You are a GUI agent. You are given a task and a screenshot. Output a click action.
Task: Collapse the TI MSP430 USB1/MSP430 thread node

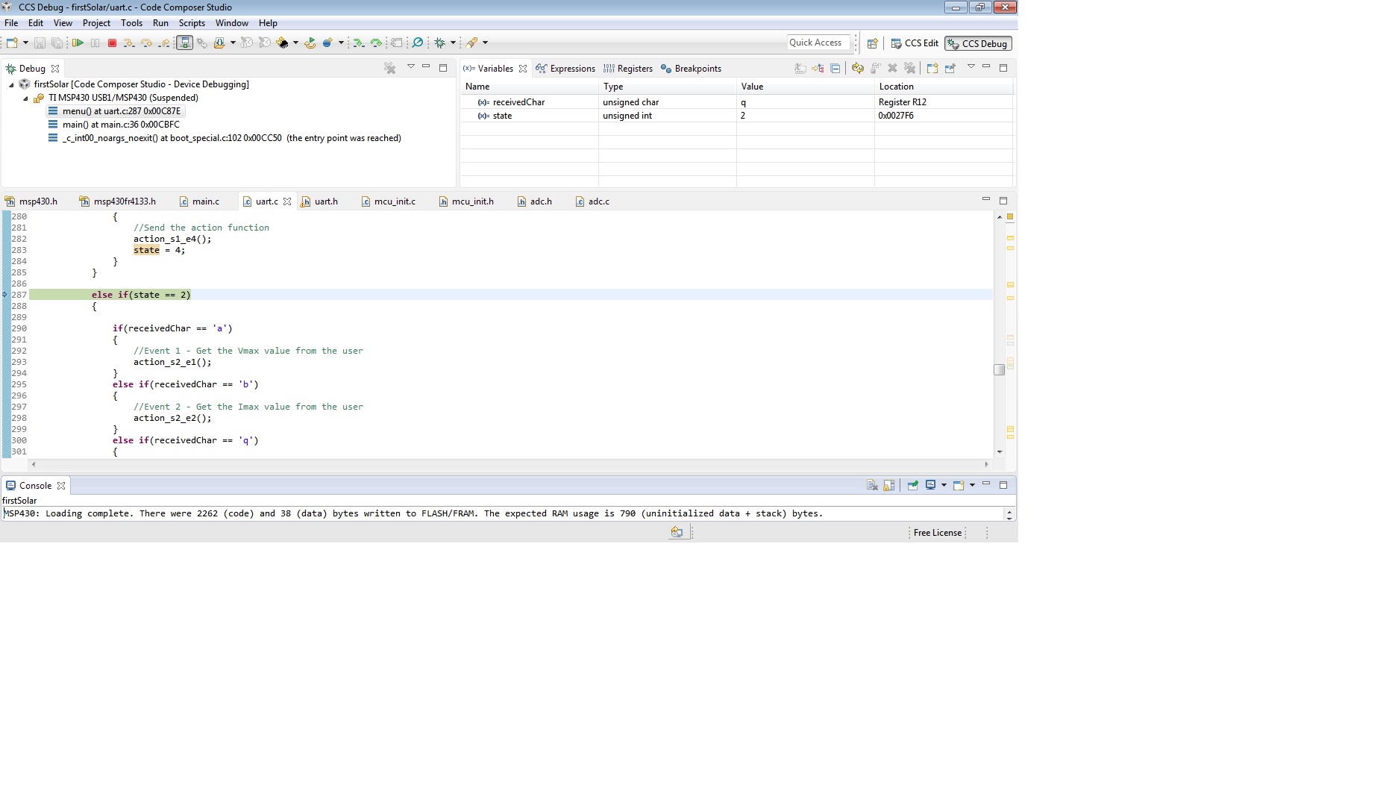point(25,98)
